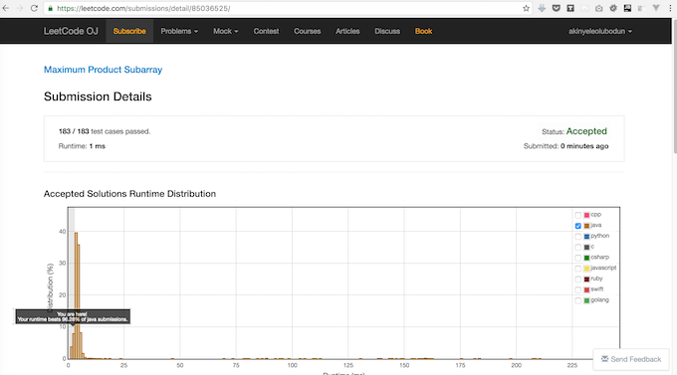Open the Chrome three-dot menu
Screen dimensions: 677x375
tap(670, 8)
